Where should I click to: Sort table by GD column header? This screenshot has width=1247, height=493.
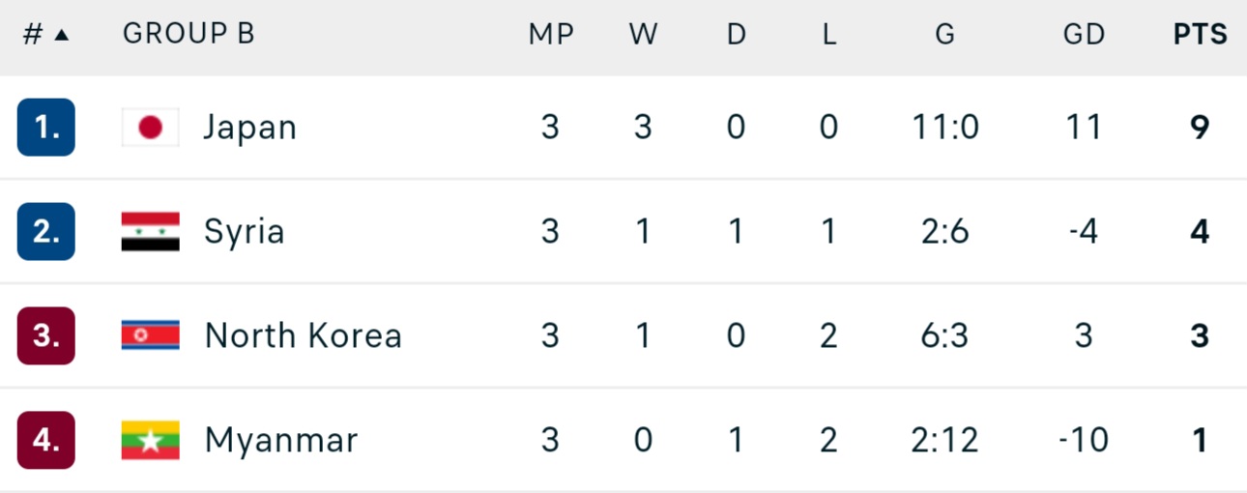pyautogui.click(x=1084, y=35)
